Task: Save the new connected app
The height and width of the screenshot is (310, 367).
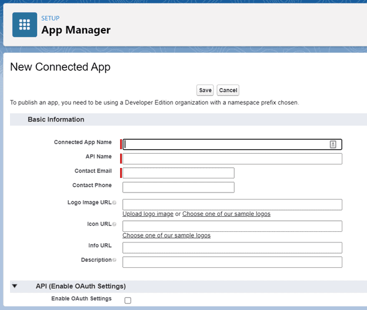Action: pos(205,90)
